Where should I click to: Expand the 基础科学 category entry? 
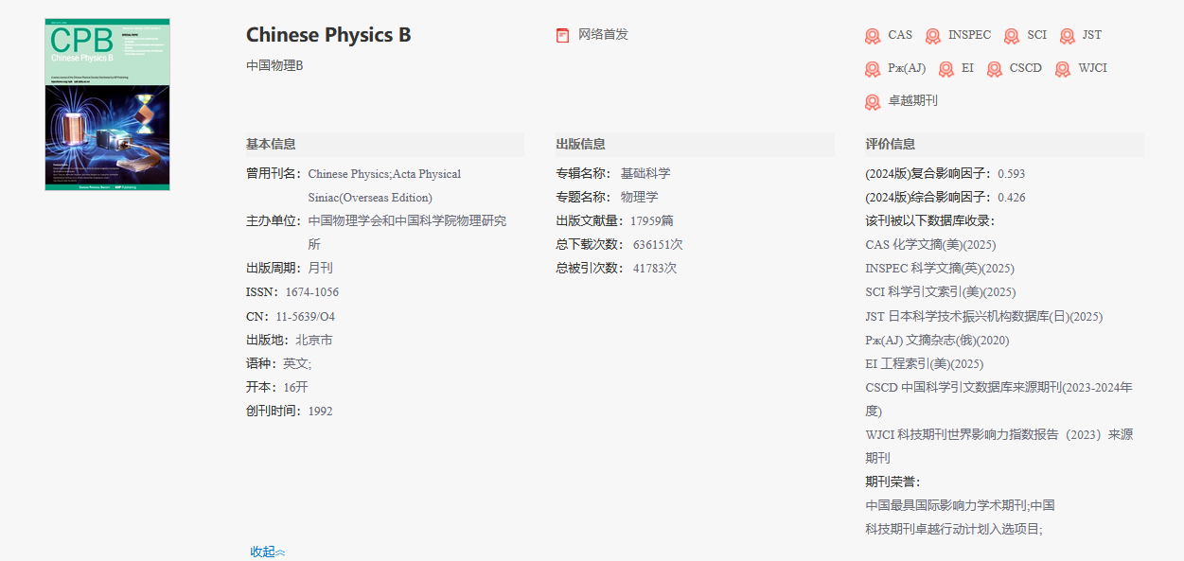pyautogui.click(x=645, y=173)
